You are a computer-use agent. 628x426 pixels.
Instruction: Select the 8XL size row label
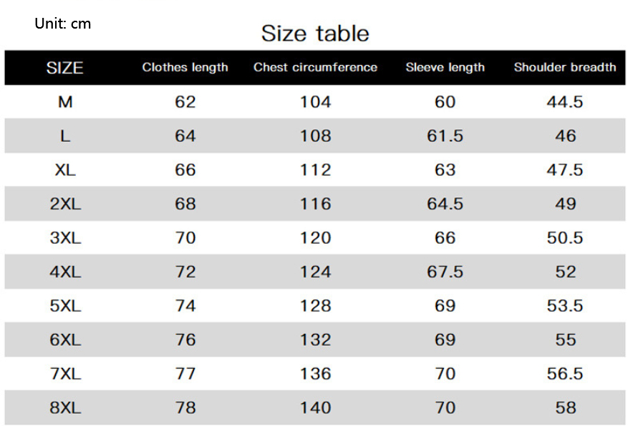coord(65,408)
